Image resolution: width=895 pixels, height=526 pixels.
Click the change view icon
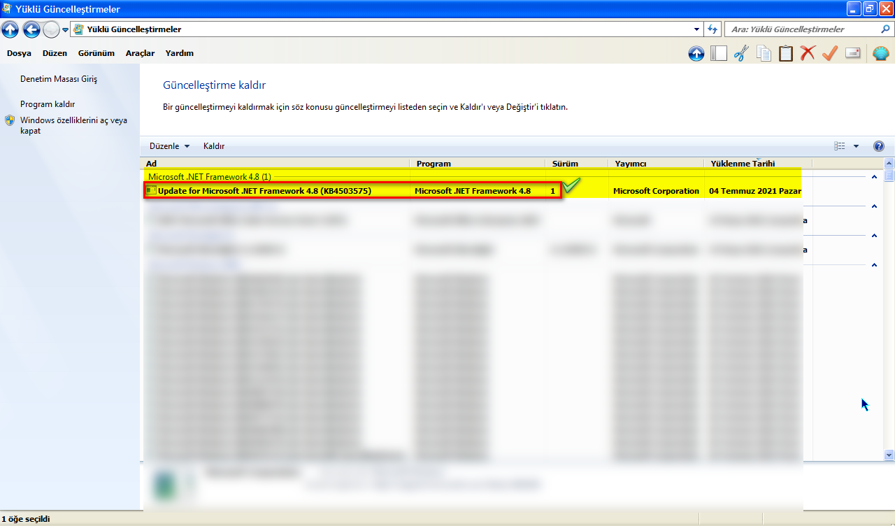click(x=840, y=146)
